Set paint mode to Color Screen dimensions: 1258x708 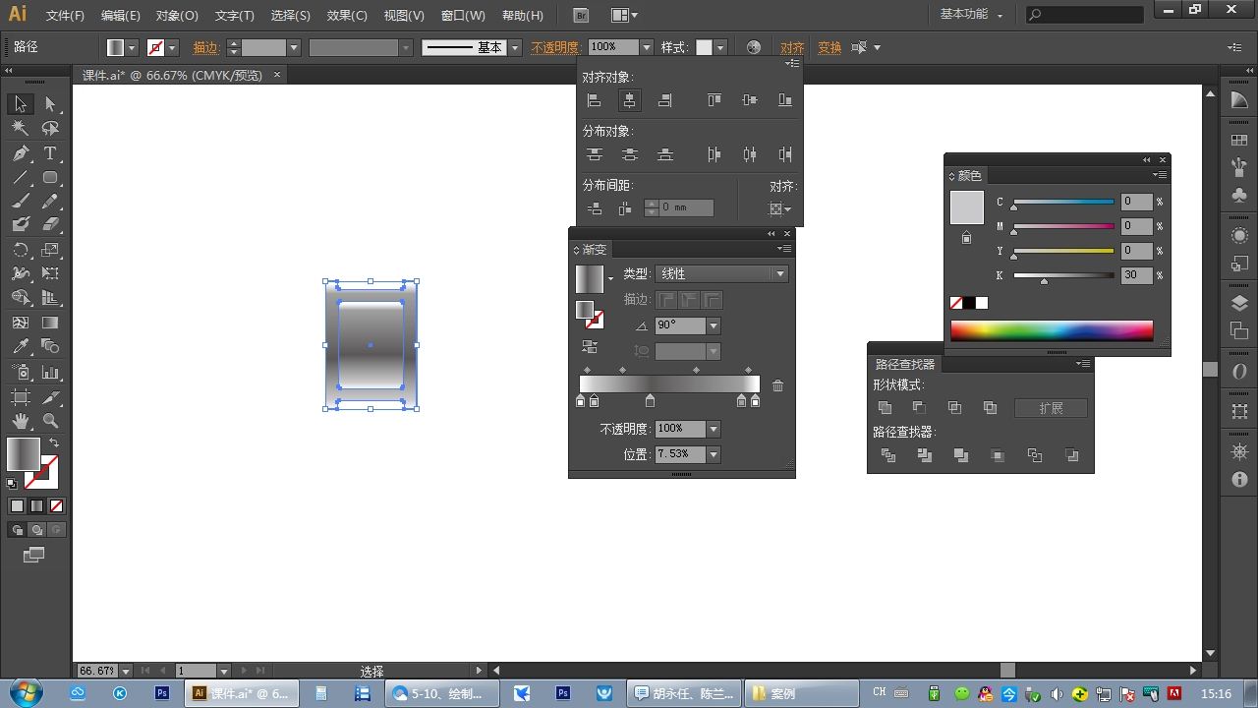pos(17,506)
